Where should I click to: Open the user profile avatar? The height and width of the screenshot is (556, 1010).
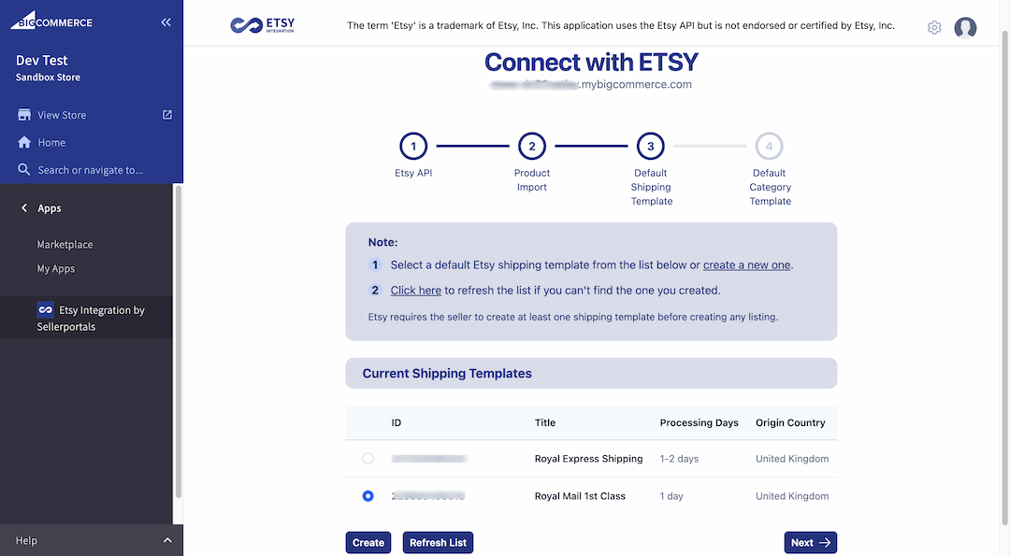[965, 28]
